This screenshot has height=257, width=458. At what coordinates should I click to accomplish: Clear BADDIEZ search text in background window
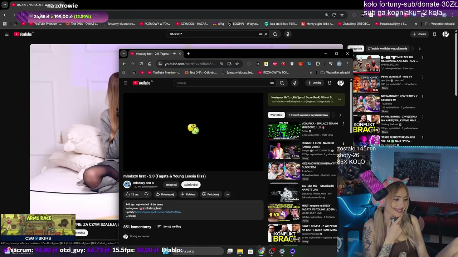(x=265, y=34)
